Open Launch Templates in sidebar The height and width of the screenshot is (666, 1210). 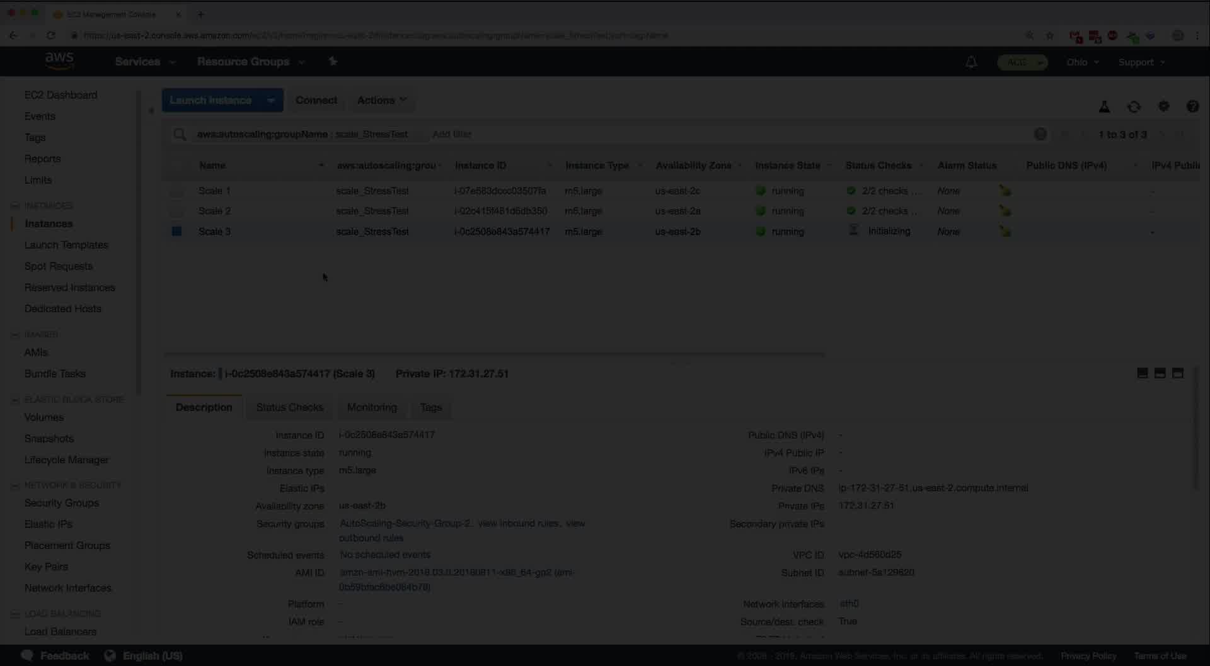tap(66, 245)
